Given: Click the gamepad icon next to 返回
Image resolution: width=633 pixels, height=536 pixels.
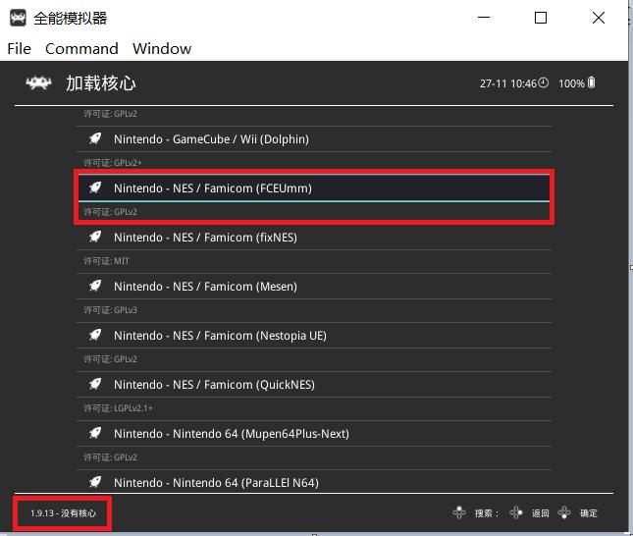Looking at the screenshot, I should pos(516,512).
